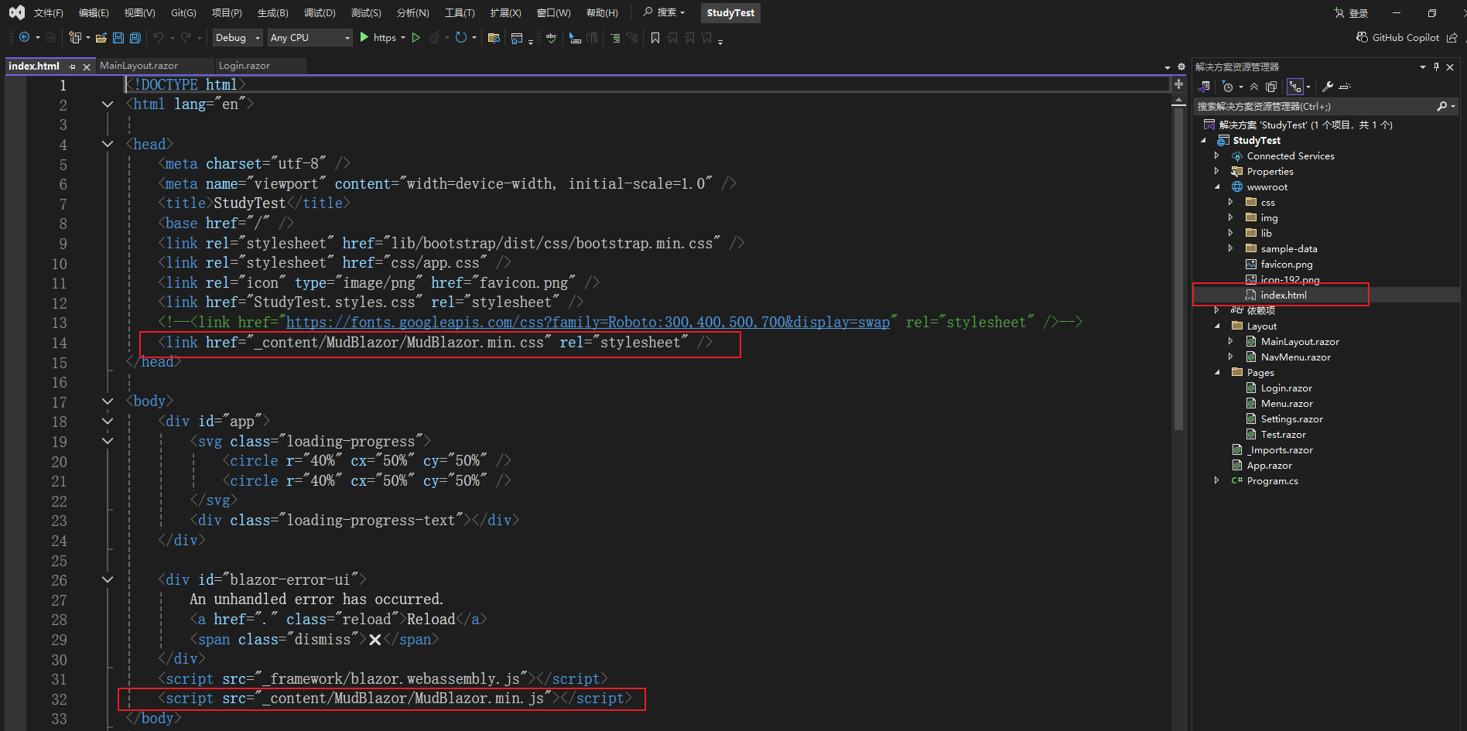Viewport: 1467px width, 731px height.
Task: Undo the last edit
Action: pyautogui.click(x=160, y=37)
